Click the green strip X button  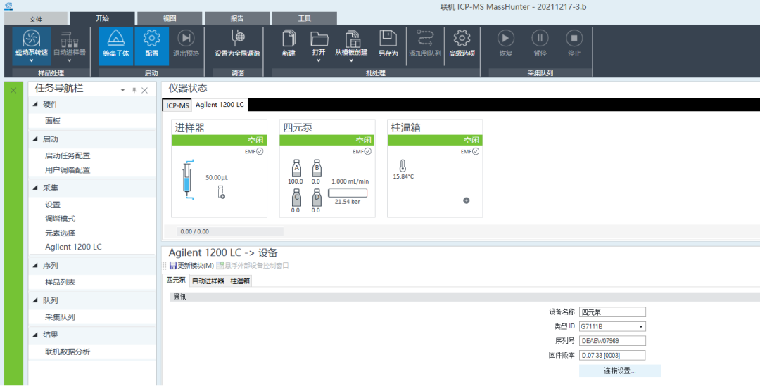[x=13, y=91]
